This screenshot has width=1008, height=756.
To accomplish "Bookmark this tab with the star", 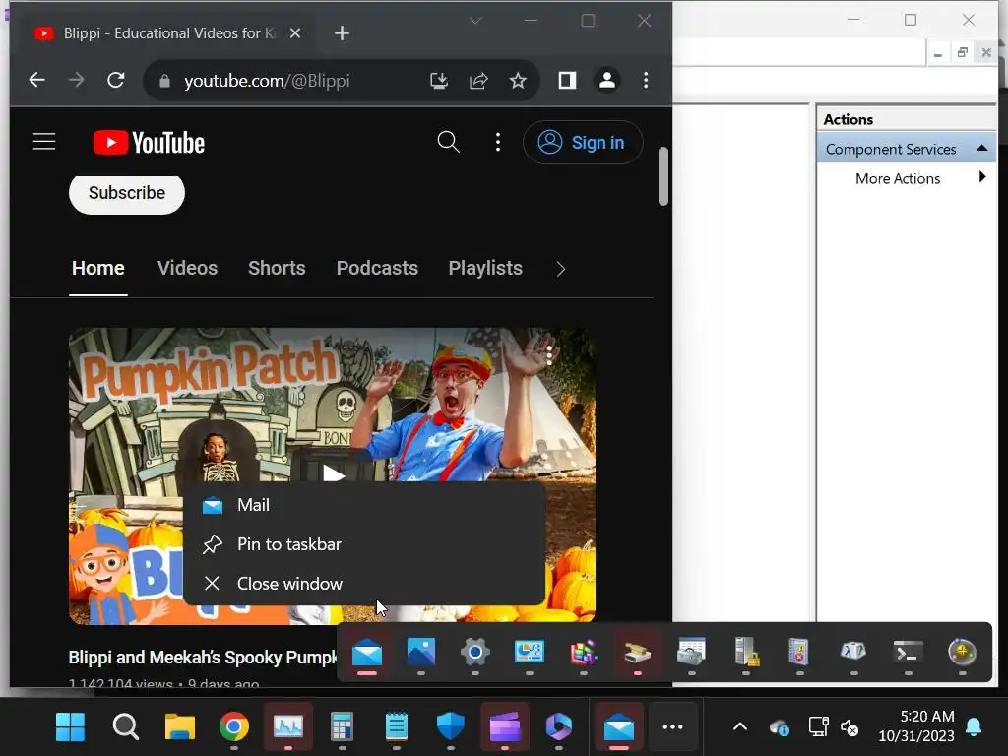I will [518, 81].
